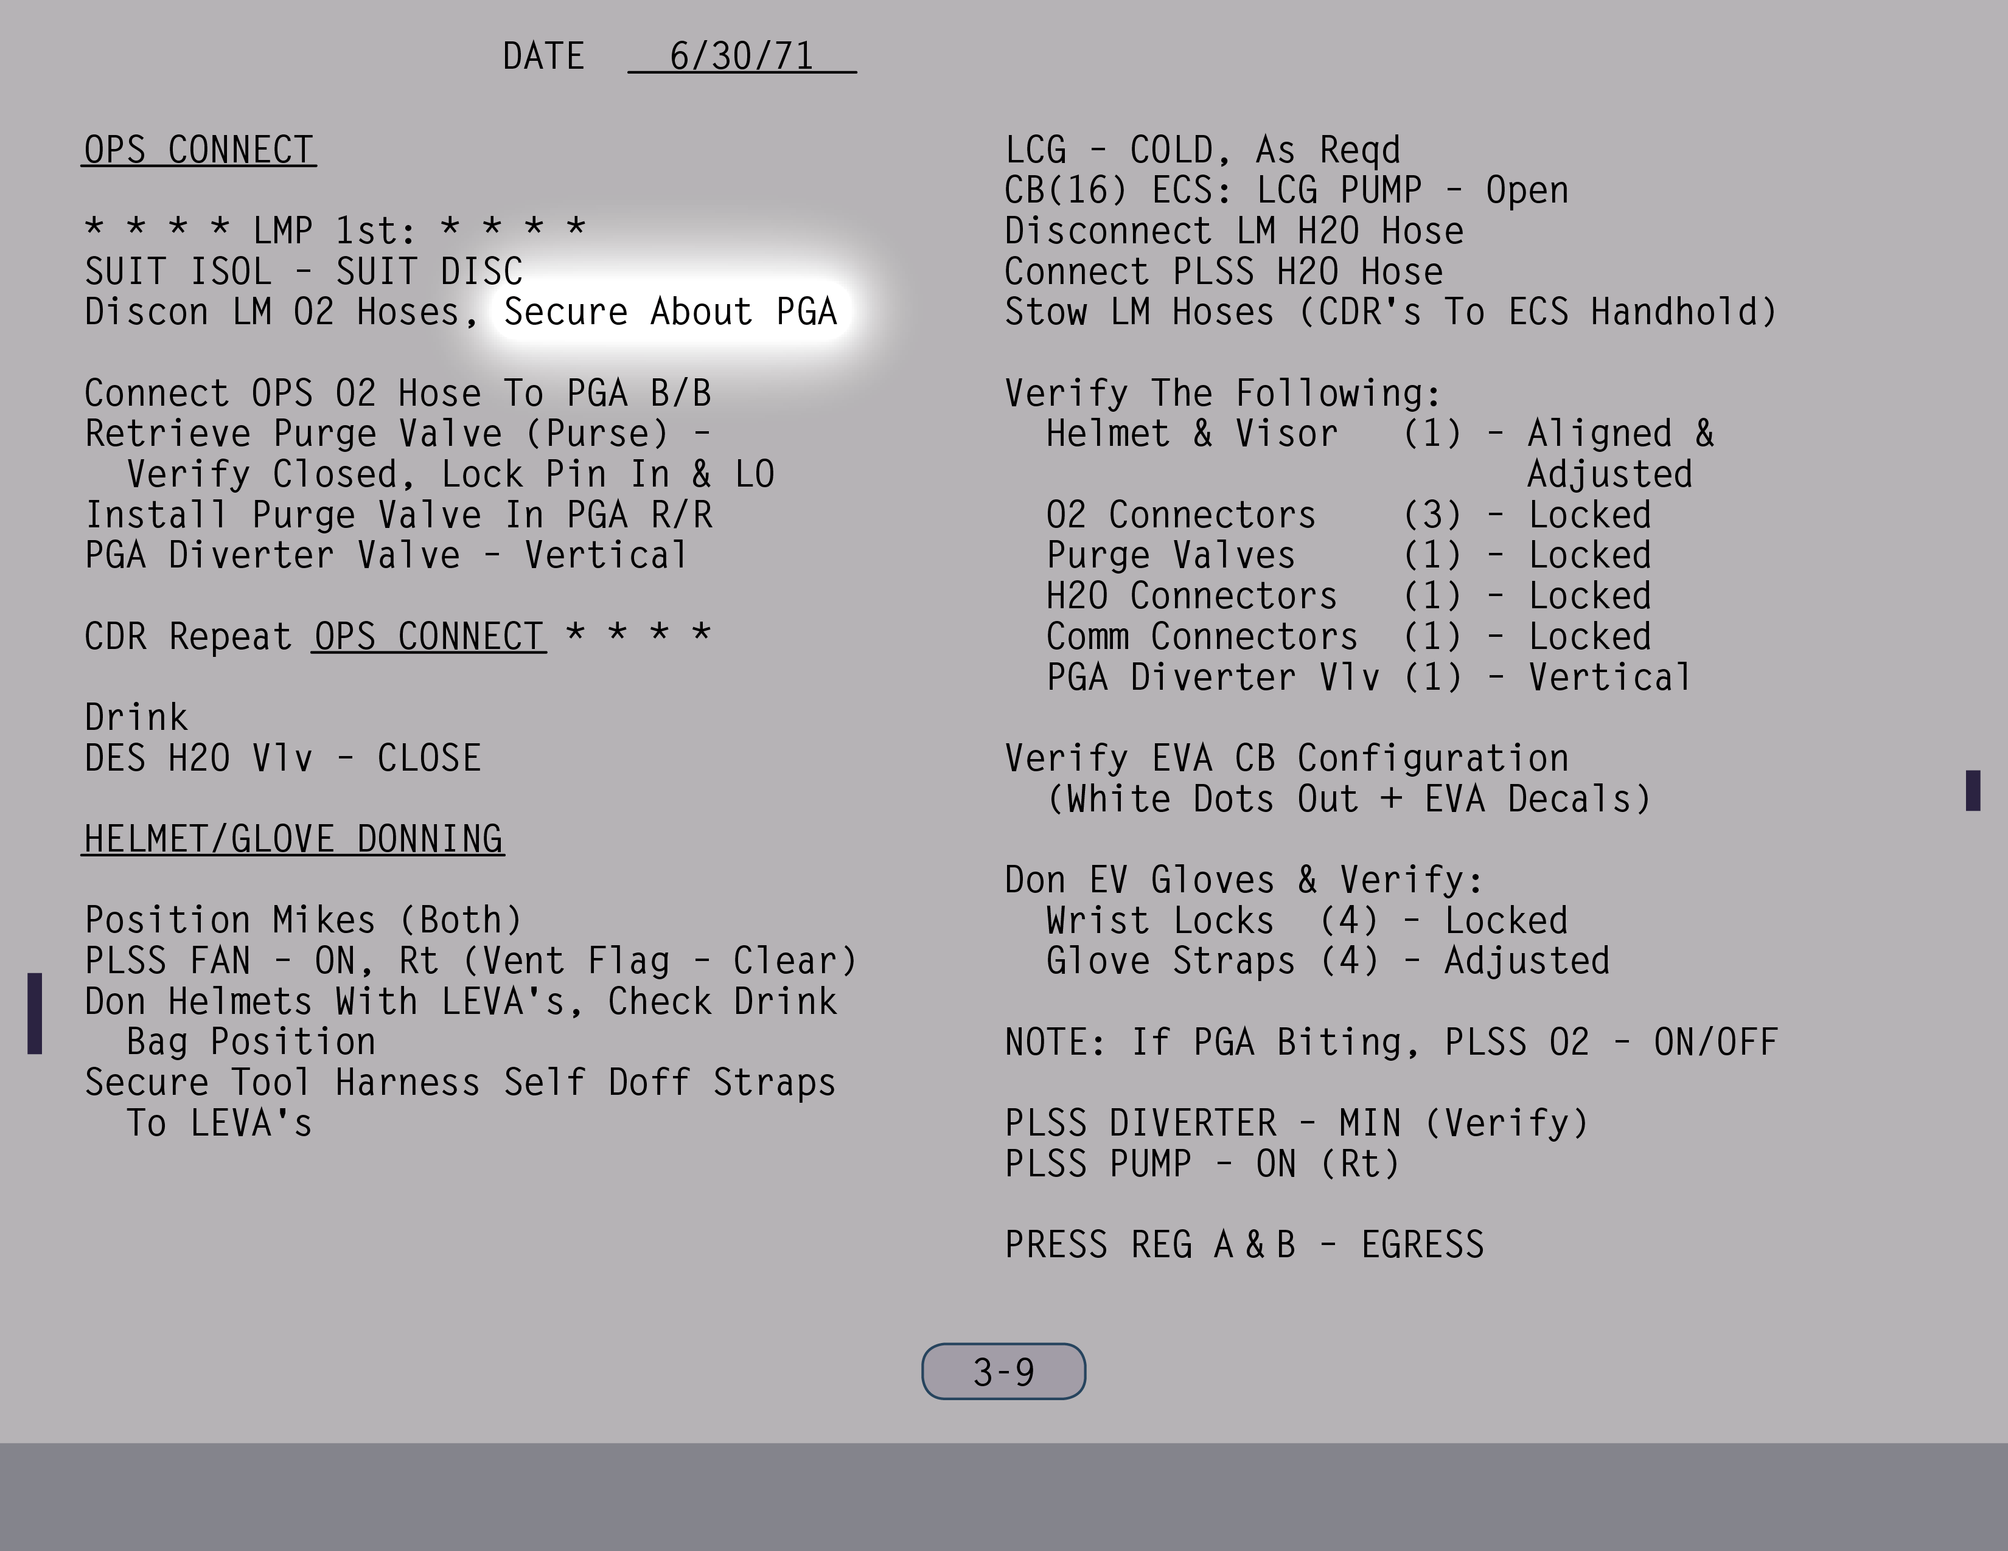The height and width of the screenshot is (1551, 2008).
Task: Click the HELMET/GLOVE DONNING heading
Action: tap(292, 839)
